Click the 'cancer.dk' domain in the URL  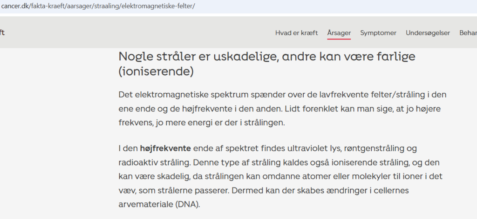pyautogui.click(x=15, y=6)
